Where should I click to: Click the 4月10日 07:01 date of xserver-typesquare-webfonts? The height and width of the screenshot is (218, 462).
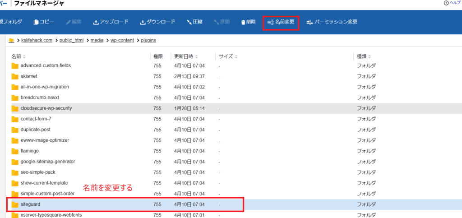tap(189, 215)
